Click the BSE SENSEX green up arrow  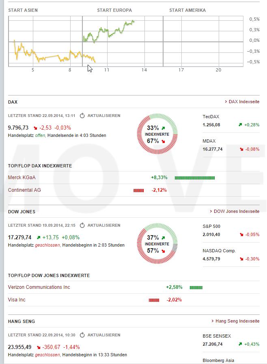(x=241, y=344)
